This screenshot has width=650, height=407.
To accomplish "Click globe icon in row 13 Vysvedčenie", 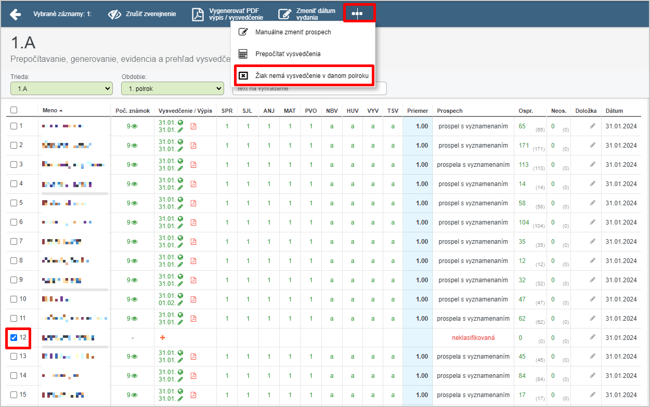I will coord(180,353).
